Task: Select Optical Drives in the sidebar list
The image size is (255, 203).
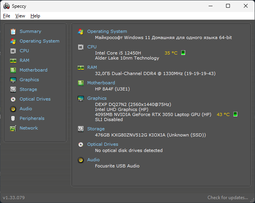Action: [x=35, y=99]
